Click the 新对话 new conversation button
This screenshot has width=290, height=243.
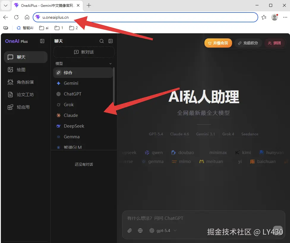pos(84,52)
